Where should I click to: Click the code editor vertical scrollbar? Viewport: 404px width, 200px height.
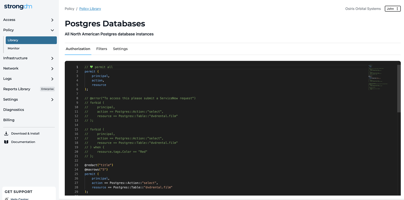(399, 88)
